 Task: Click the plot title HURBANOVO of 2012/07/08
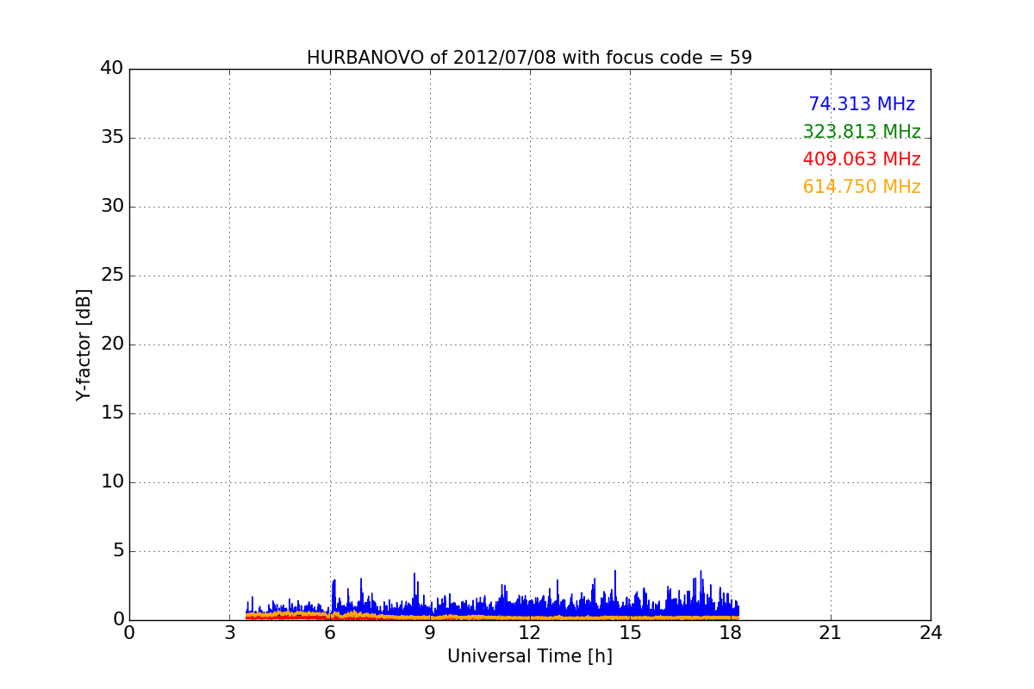[x=529, y=58]
